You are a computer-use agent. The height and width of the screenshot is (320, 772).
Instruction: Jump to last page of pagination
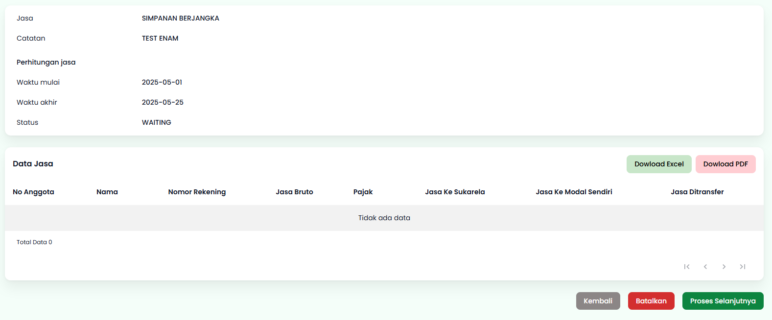click(x=743, y=267)
